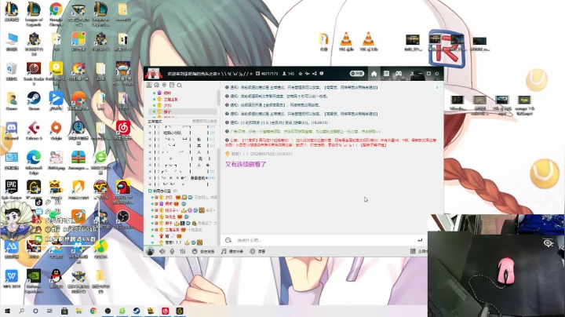Click the emoji icon beside message input
565x317 pixels.
click(x=228, y=240)
